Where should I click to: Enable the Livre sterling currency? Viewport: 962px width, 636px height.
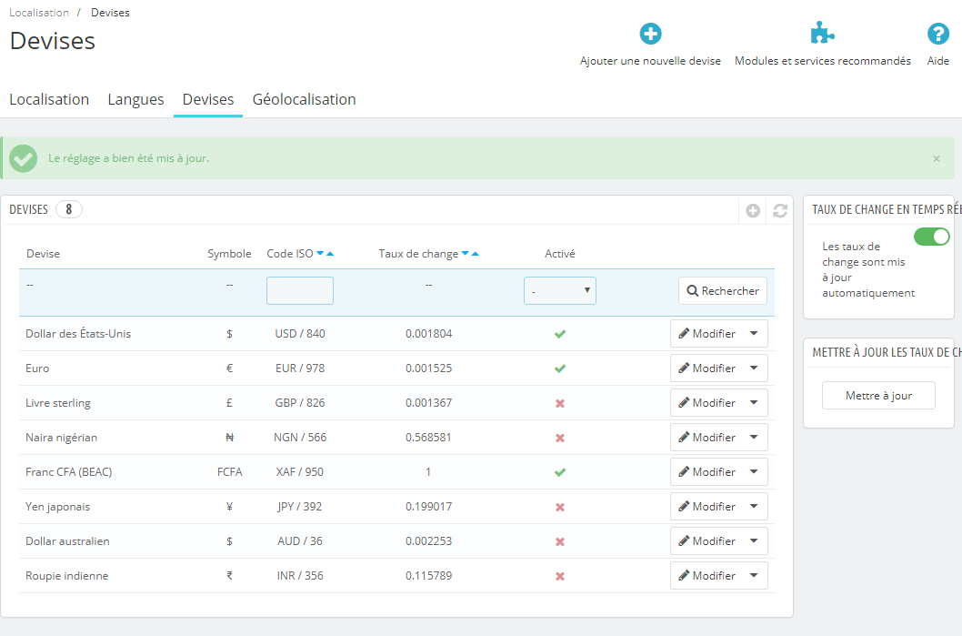[560, 403]
